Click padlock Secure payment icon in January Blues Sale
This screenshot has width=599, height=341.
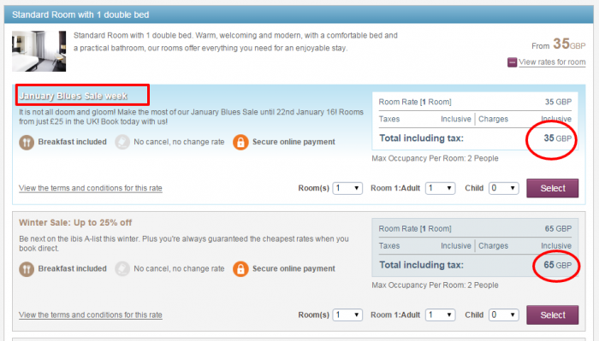pyautogui.click(x=240, y=143)
